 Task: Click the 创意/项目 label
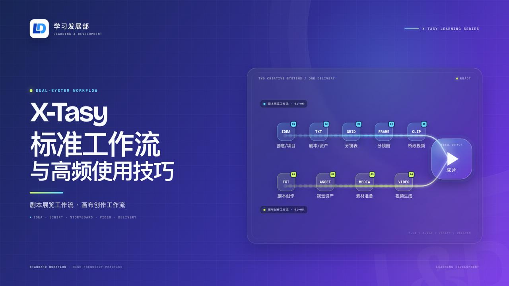pos(286,146)
